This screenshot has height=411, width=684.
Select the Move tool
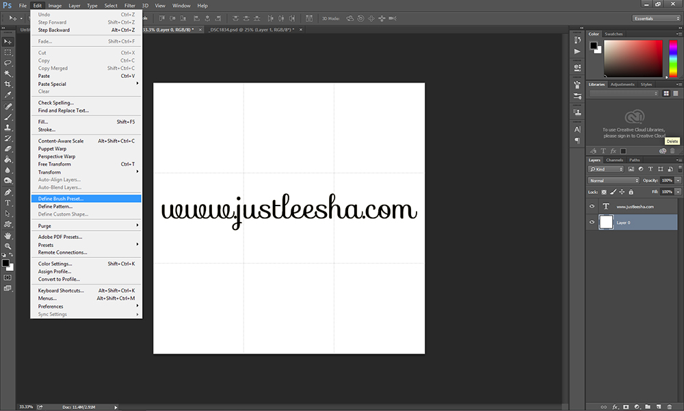tap(8, 42)
